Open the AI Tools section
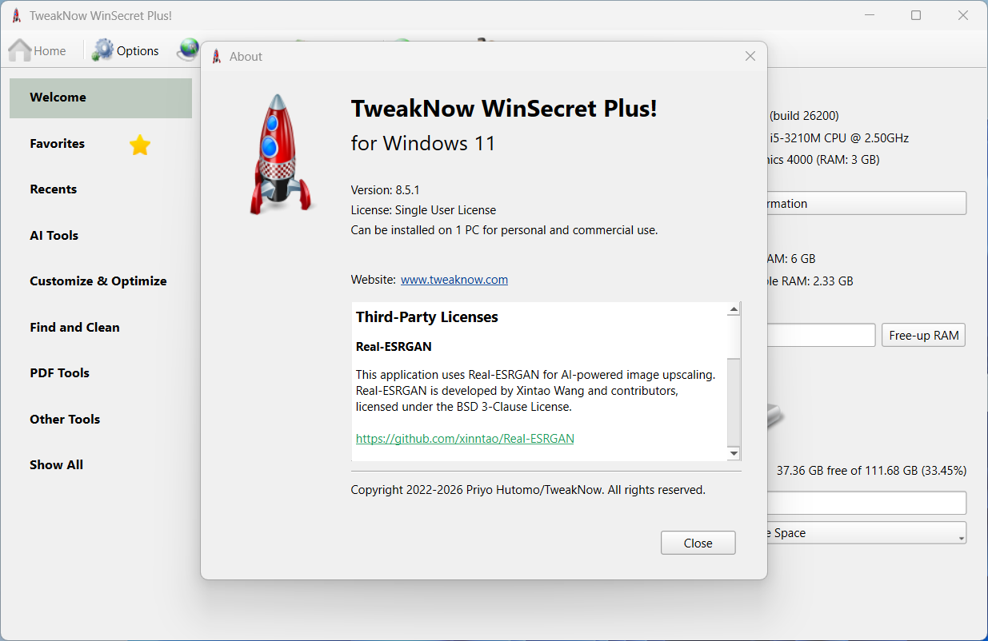The image size is (988, 641). click(54, 236)
